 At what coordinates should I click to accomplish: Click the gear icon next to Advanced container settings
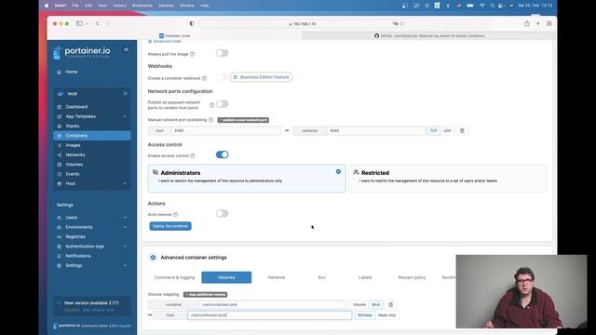tap(153, 258)
